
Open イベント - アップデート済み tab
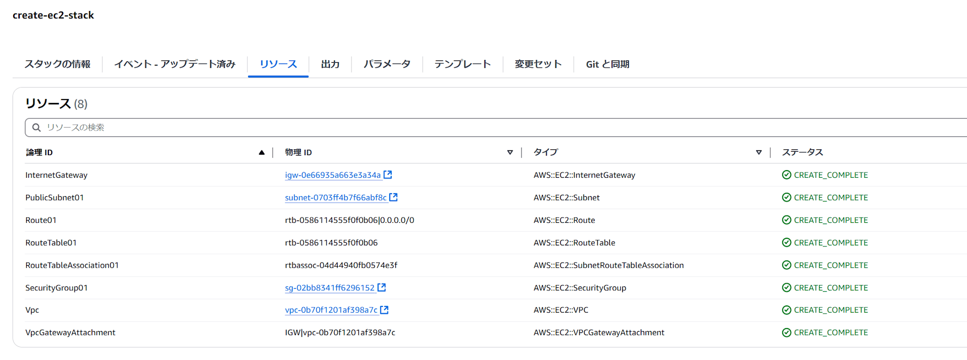175,64
